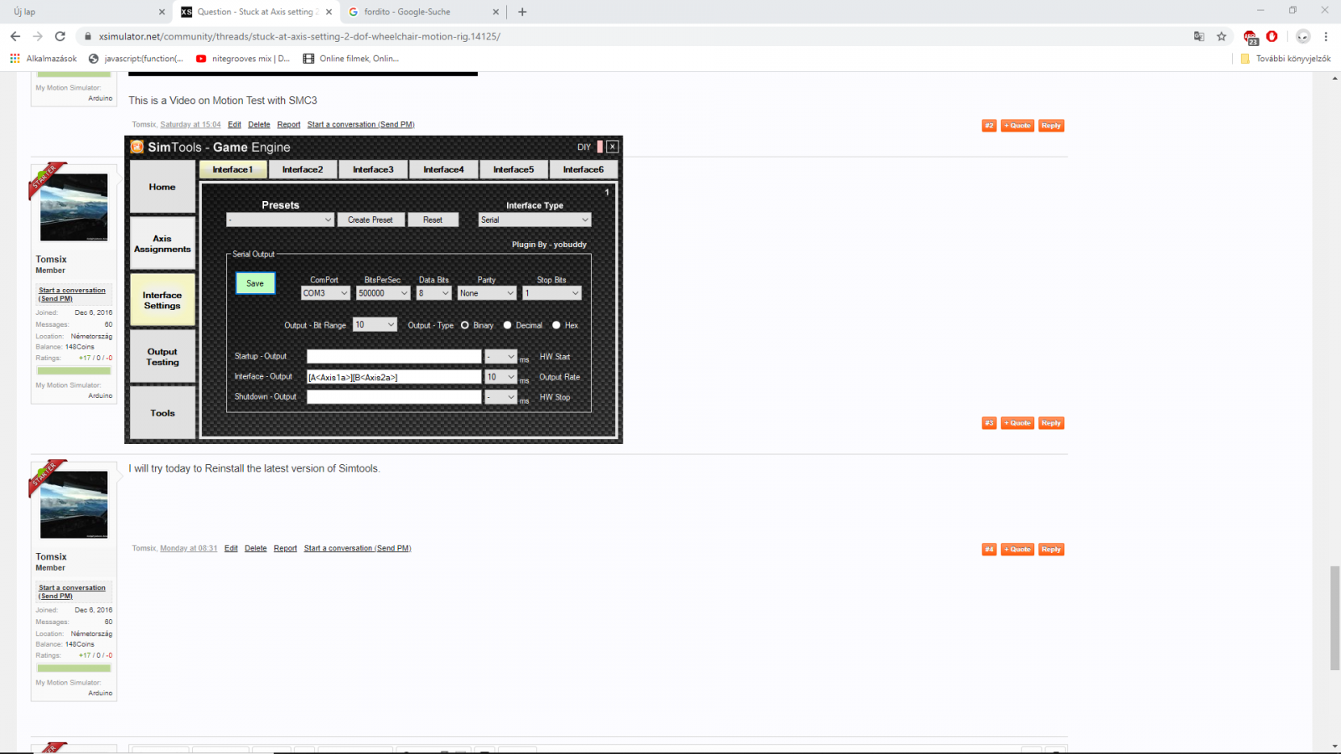Switch to Interface5 tab
This screenshot has width=1341, height=754.
point(514,169)
